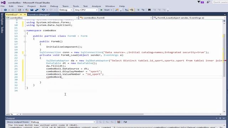The width and height of the screenshot is (228, 128).
Task: Collapse the namespace comboBox code block
Action: [x=25, y=31]
